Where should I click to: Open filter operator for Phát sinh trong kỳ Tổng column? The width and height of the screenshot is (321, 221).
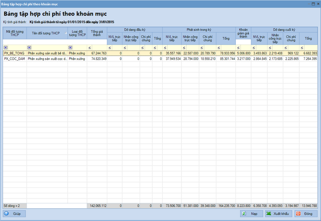point(219,48)
